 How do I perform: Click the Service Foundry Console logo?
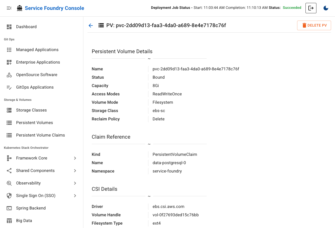point(50,8)
